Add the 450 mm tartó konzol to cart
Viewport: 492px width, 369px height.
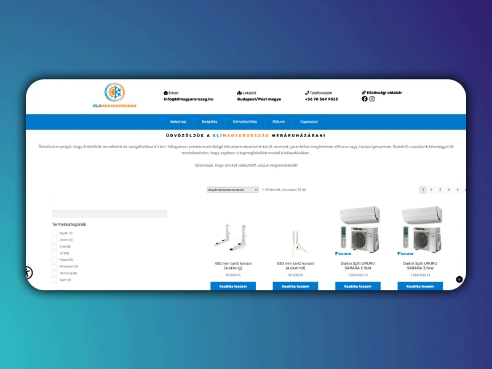tap(233, 286)
